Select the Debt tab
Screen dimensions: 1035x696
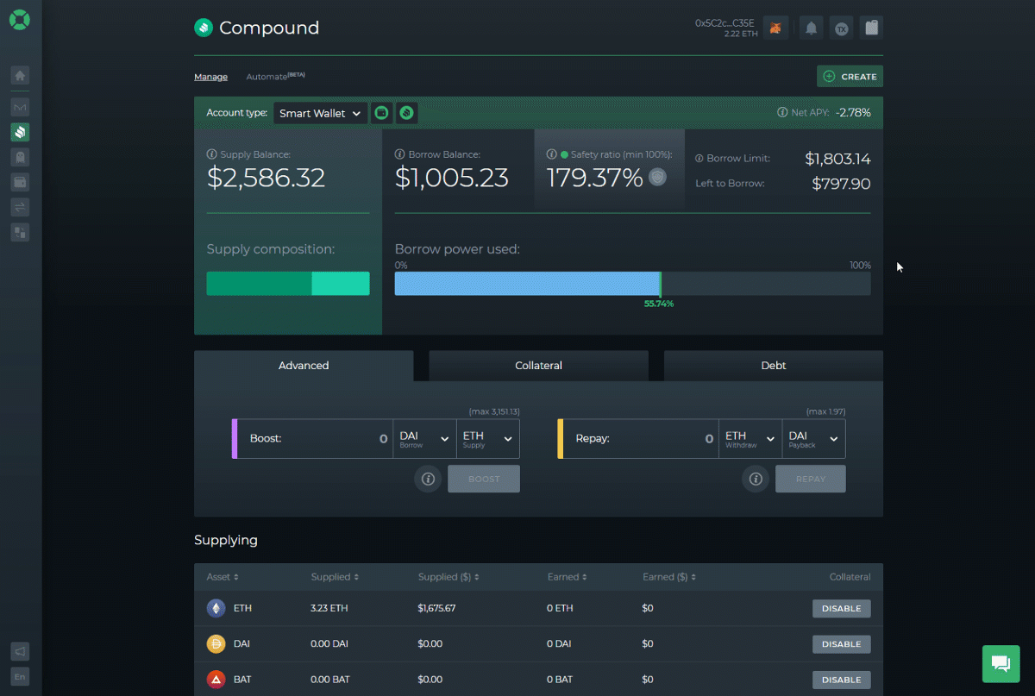774,366
